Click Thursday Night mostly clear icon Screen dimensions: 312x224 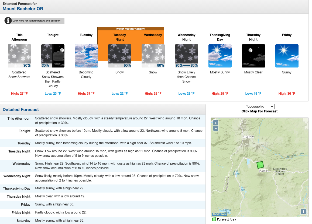pyautogui.click(x=253, y=56)
